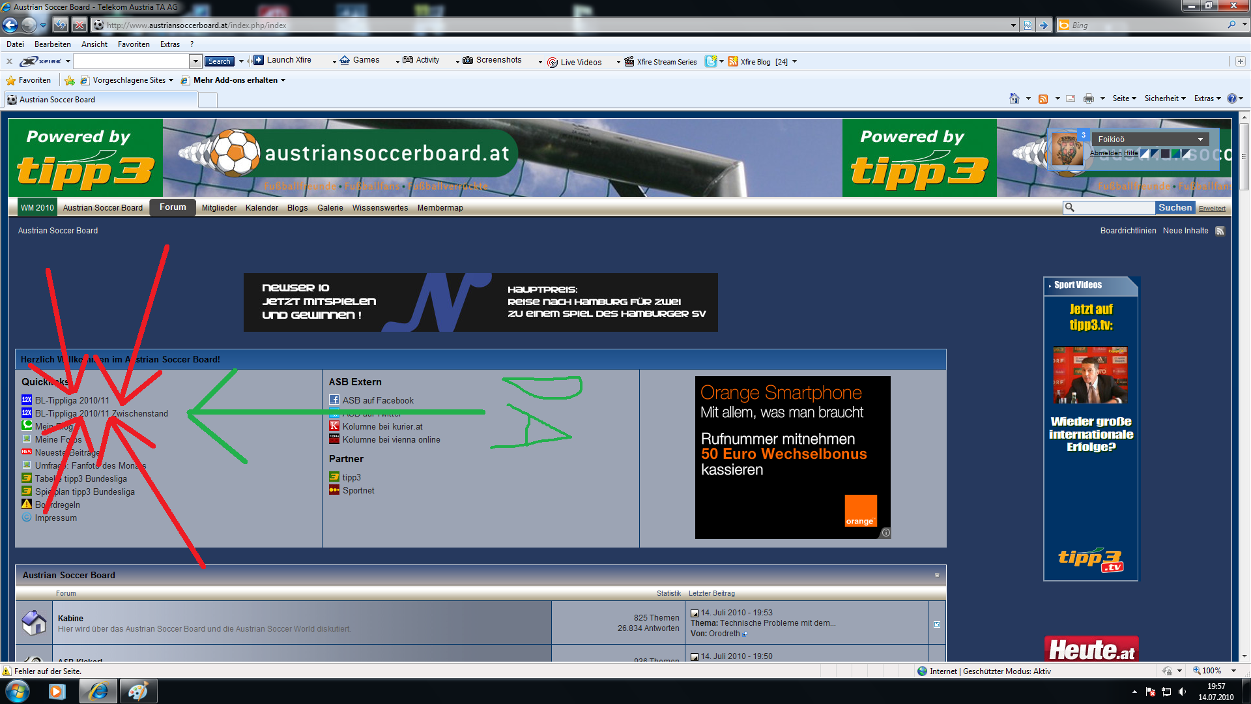This screenshot has height=704, width=1251.
Task: Select the blue and white first theme swatch
Action: pos(1144,153)
